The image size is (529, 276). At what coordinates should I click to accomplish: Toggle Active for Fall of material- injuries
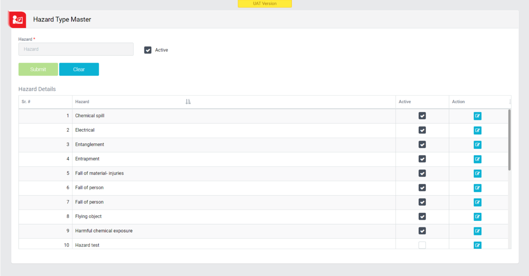[422, 173]
